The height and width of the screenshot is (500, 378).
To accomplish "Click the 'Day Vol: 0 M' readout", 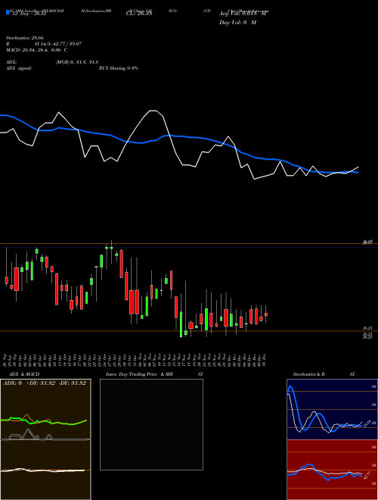I will [x=237, y=23].
